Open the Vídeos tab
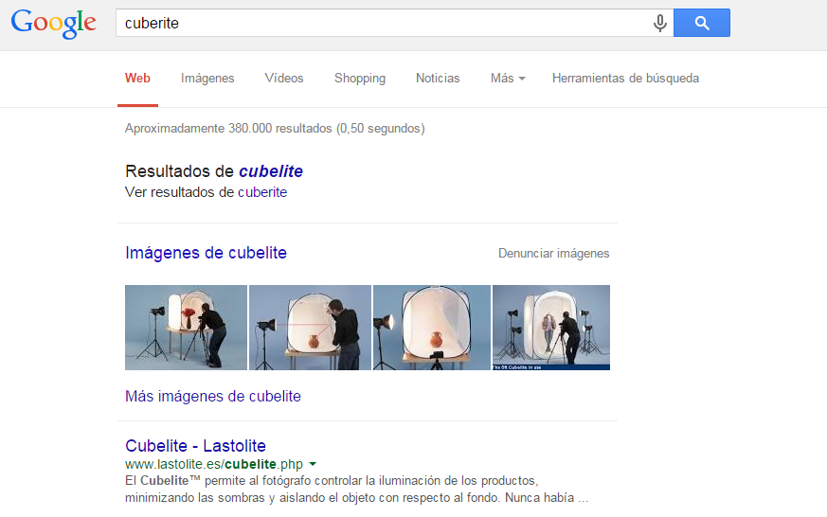The image size is (827, 517). click(x=284, y=79)
